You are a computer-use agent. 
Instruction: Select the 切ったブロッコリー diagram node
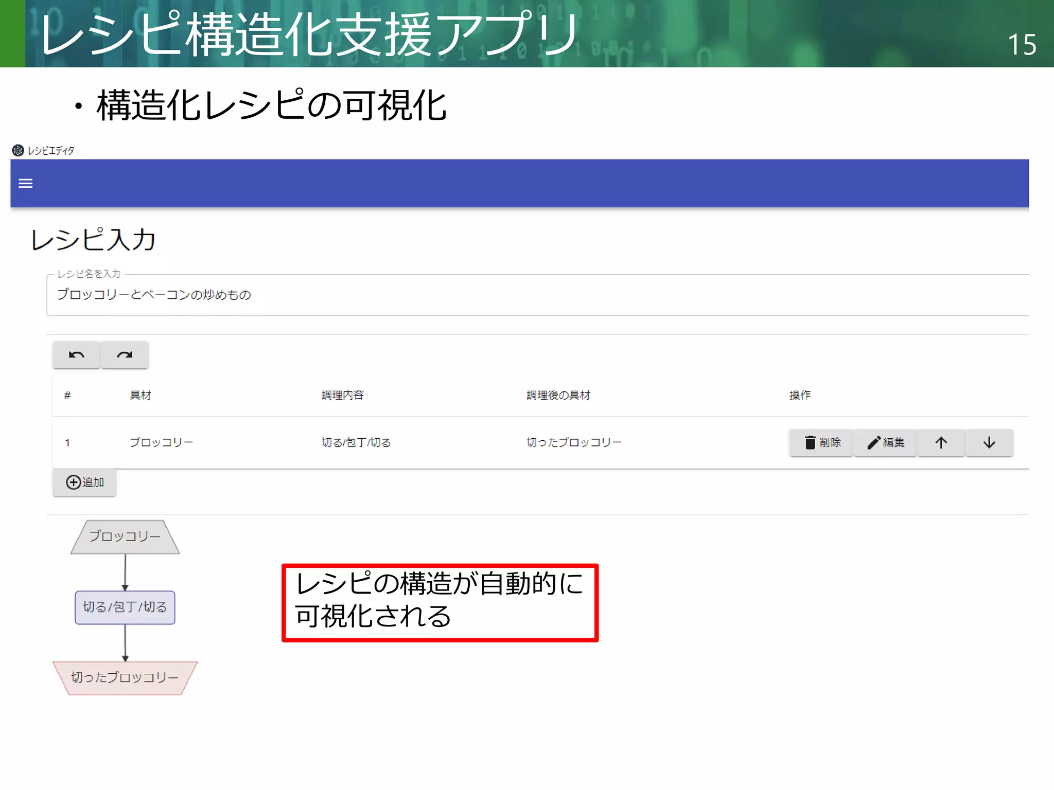pos(125,678)
